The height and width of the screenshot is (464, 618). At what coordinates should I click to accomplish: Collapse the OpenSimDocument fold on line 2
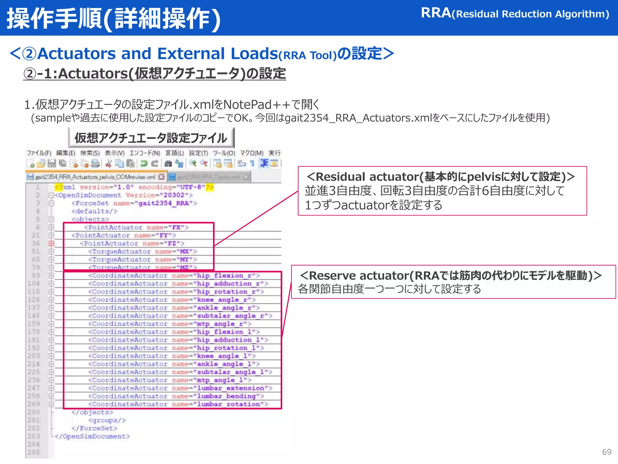51,195
